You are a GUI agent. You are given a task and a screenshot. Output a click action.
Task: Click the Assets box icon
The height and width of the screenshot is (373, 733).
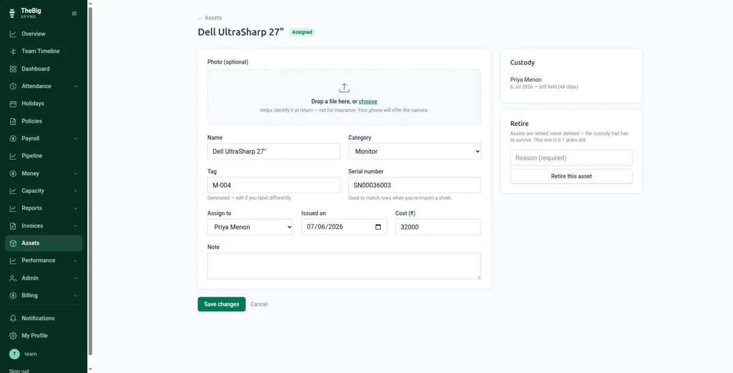tap(13, 243)
